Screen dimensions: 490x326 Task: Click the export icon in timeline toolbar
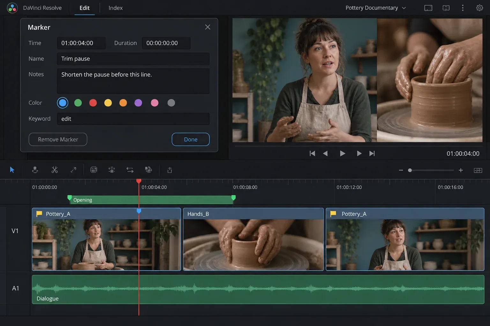(x=170, y=170)
